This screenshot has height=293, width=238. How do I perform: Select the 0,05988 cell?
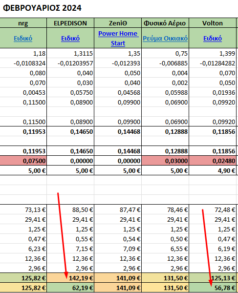pos(165,92)
